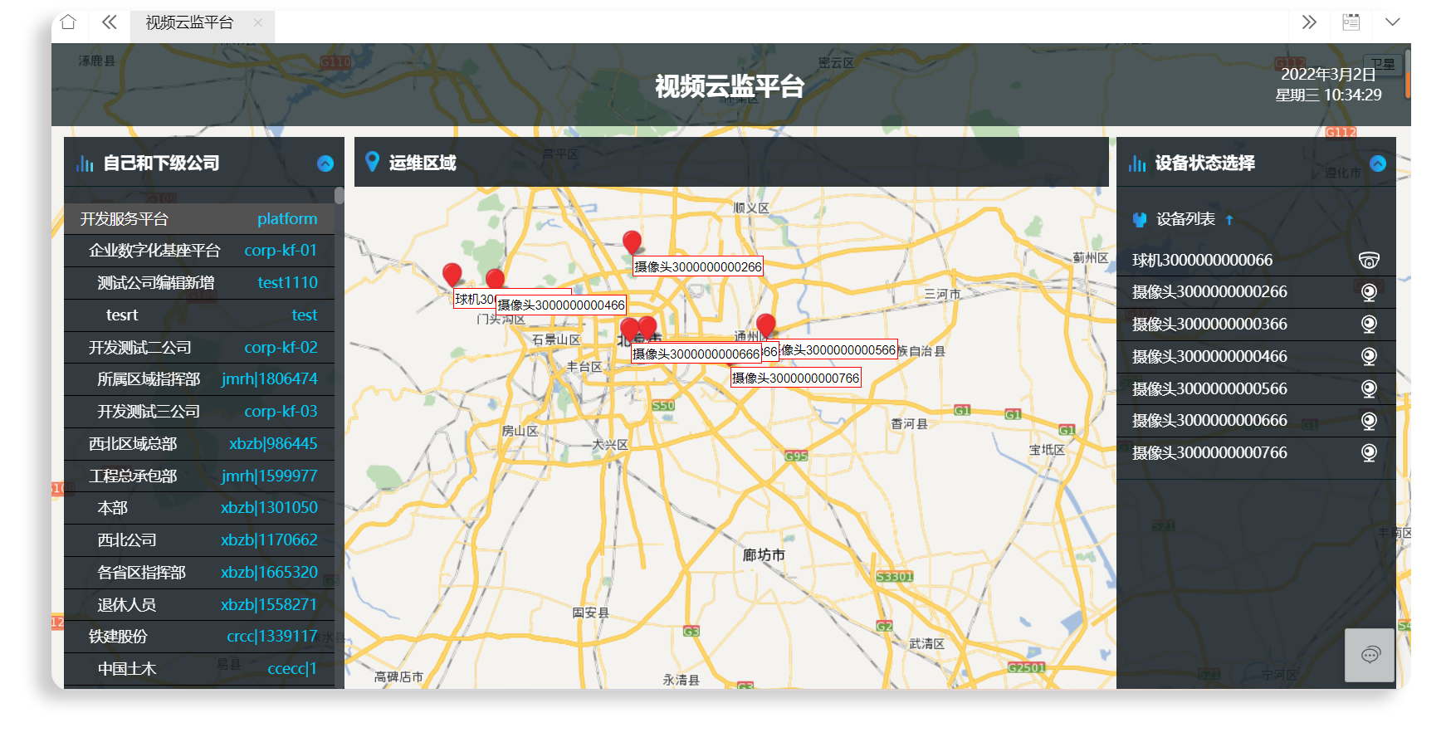The height and width of the screenshot is (747, 1446).
Task: Open the calendar-like tab management icon
Action: point(1351,22)
